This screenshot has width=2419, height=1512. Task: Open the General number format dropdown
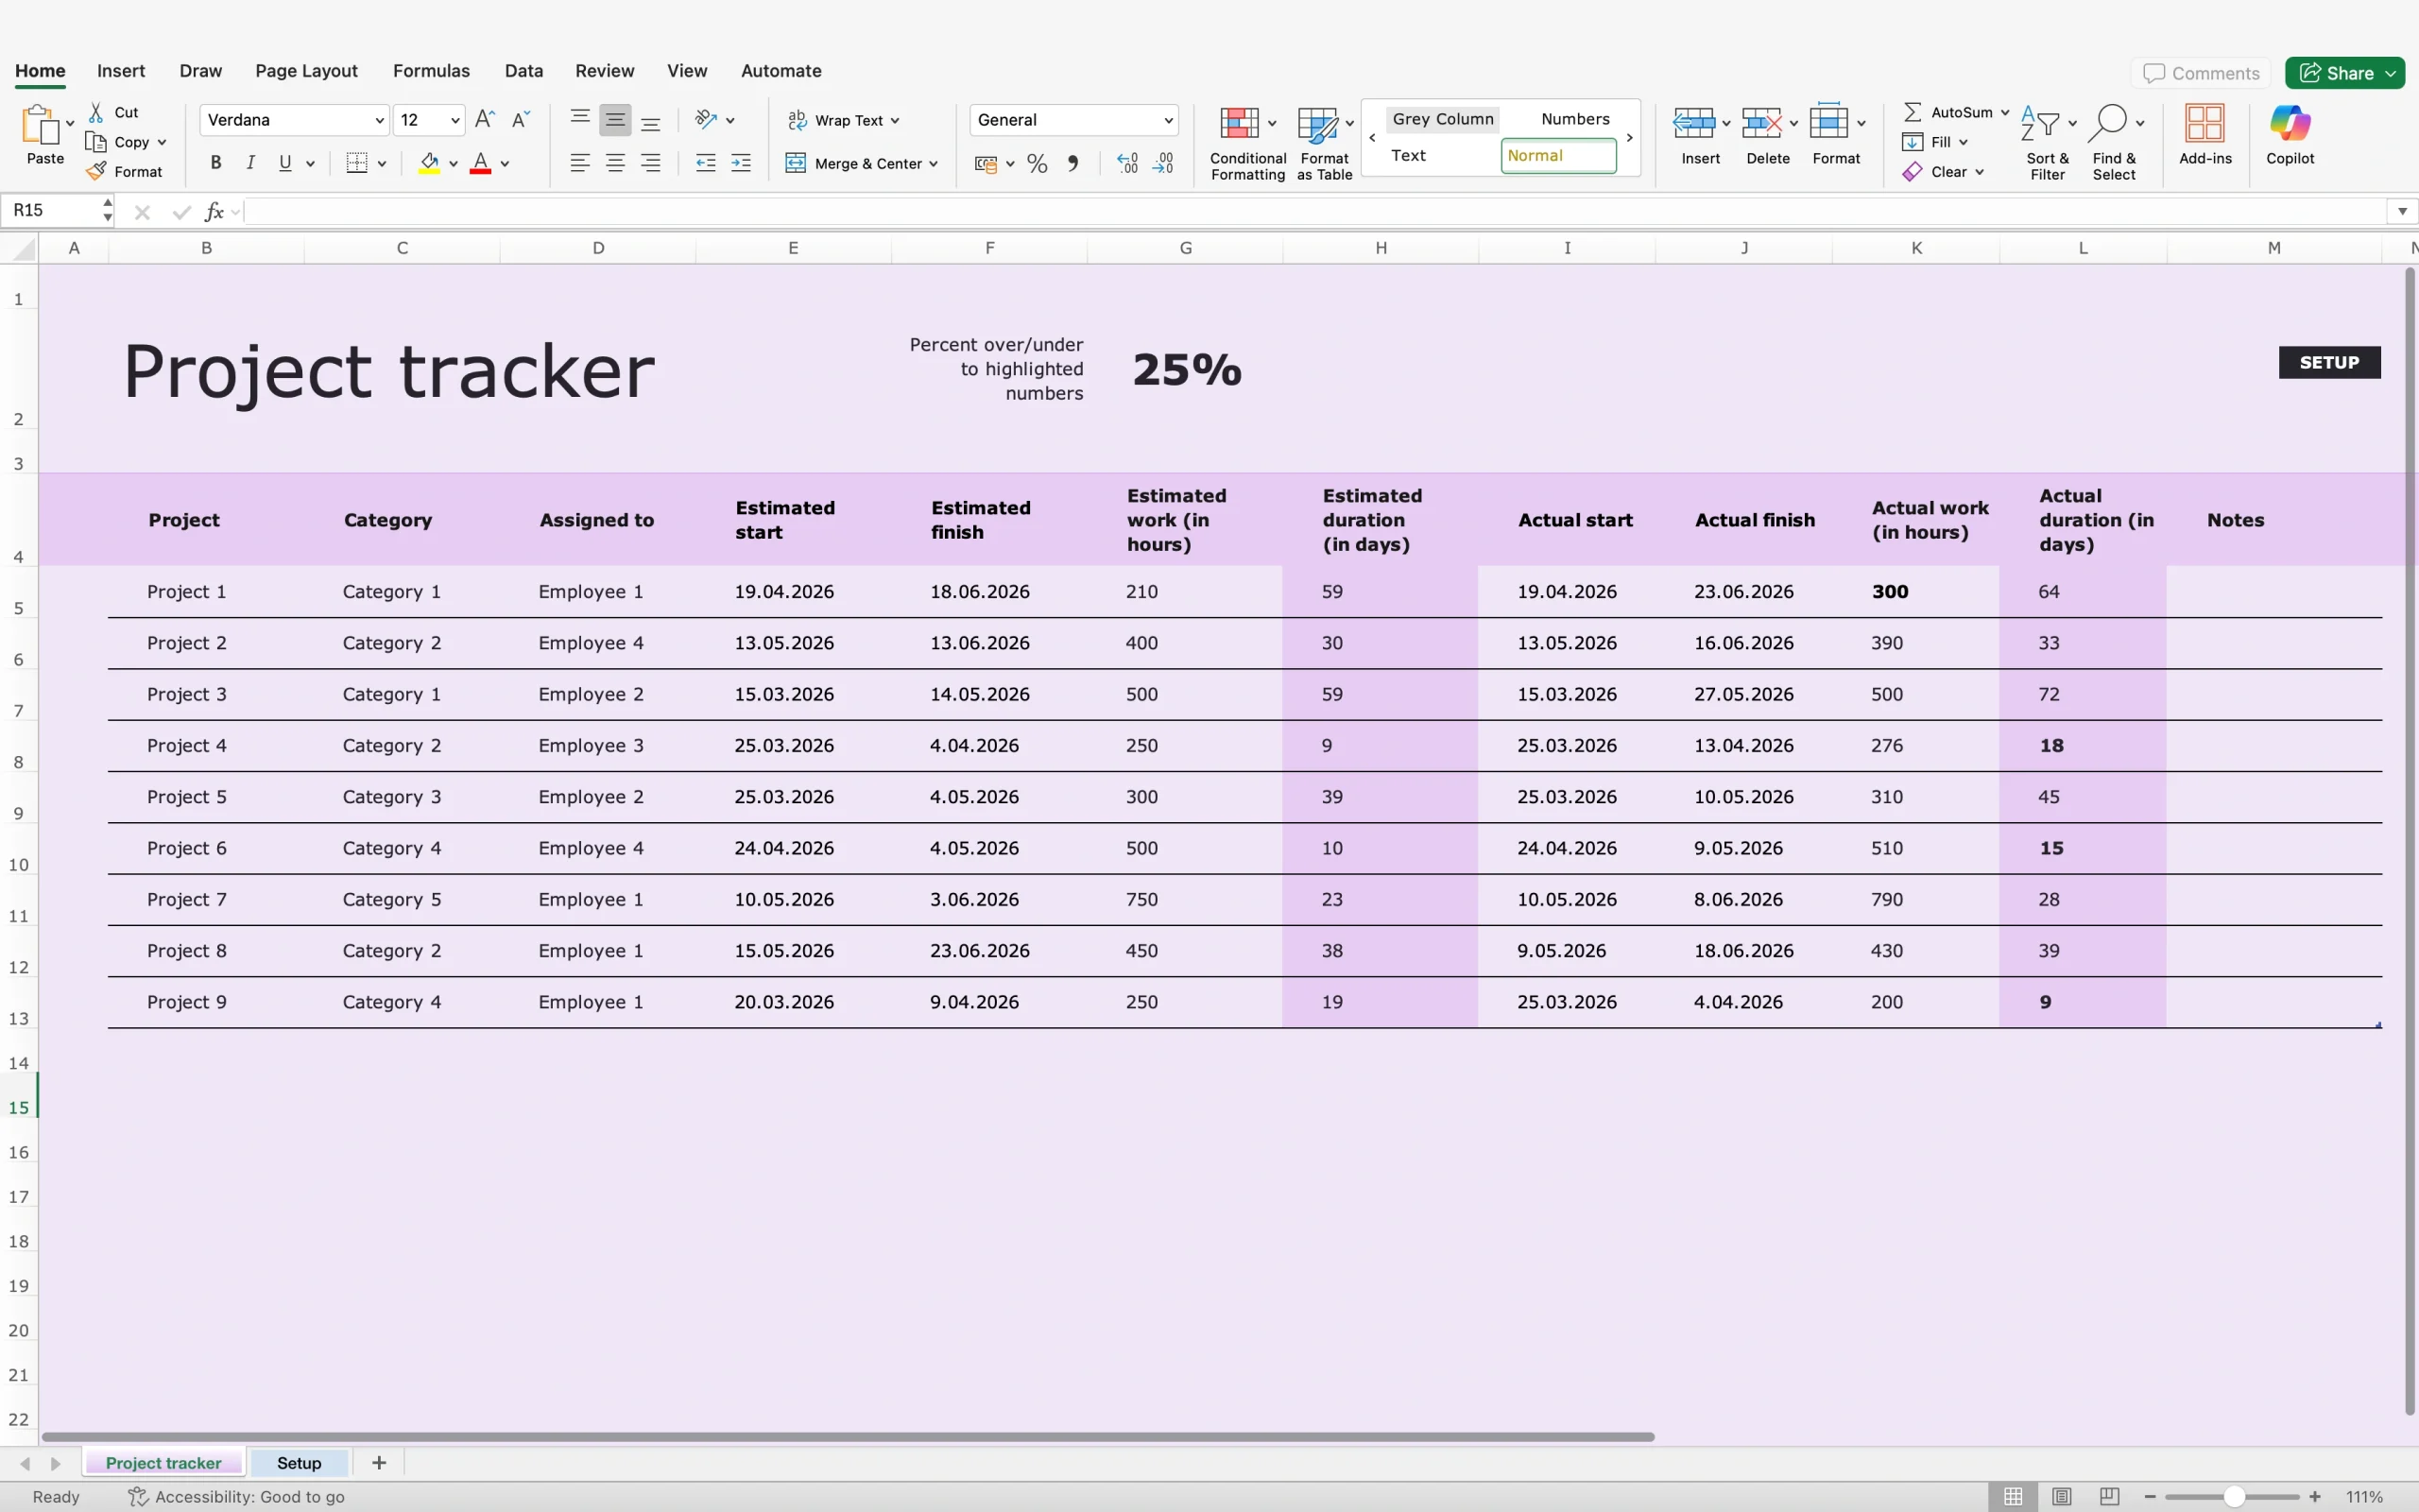[1168, 120]
